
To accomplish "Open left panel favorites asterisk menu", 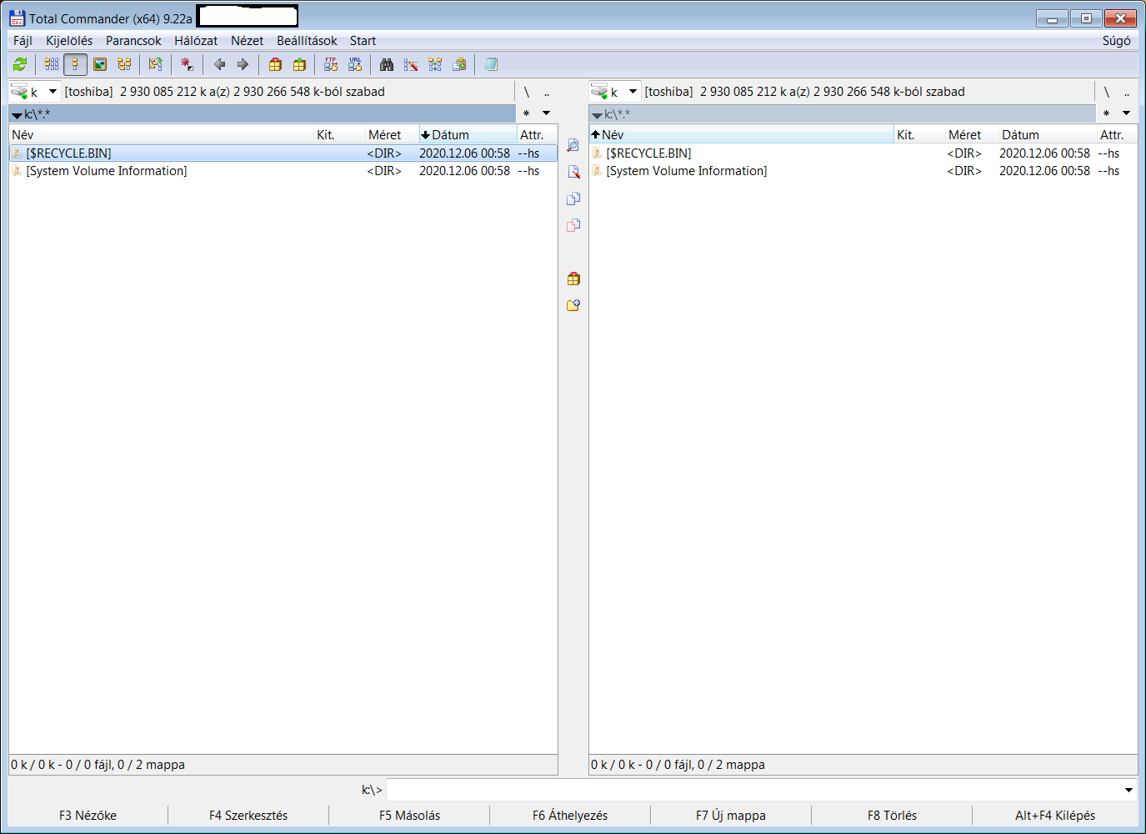I will click(x=526, y=113).
